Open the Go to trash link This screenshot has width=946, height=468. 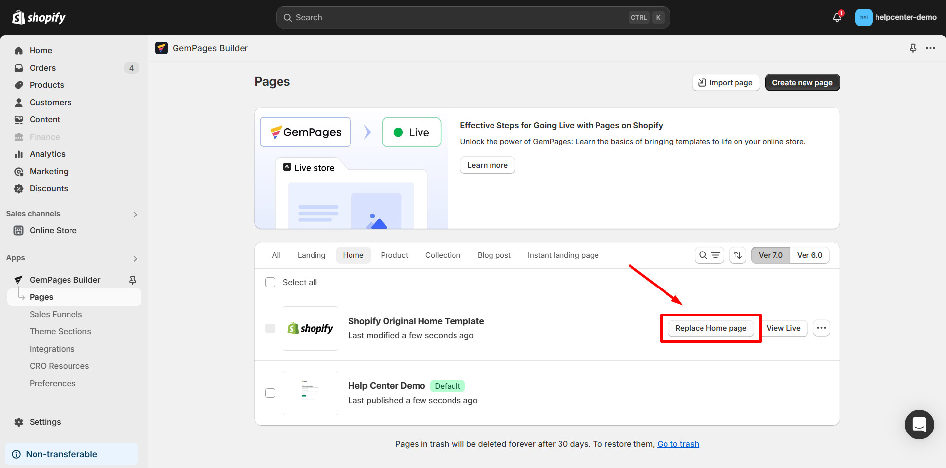(678, 444)
